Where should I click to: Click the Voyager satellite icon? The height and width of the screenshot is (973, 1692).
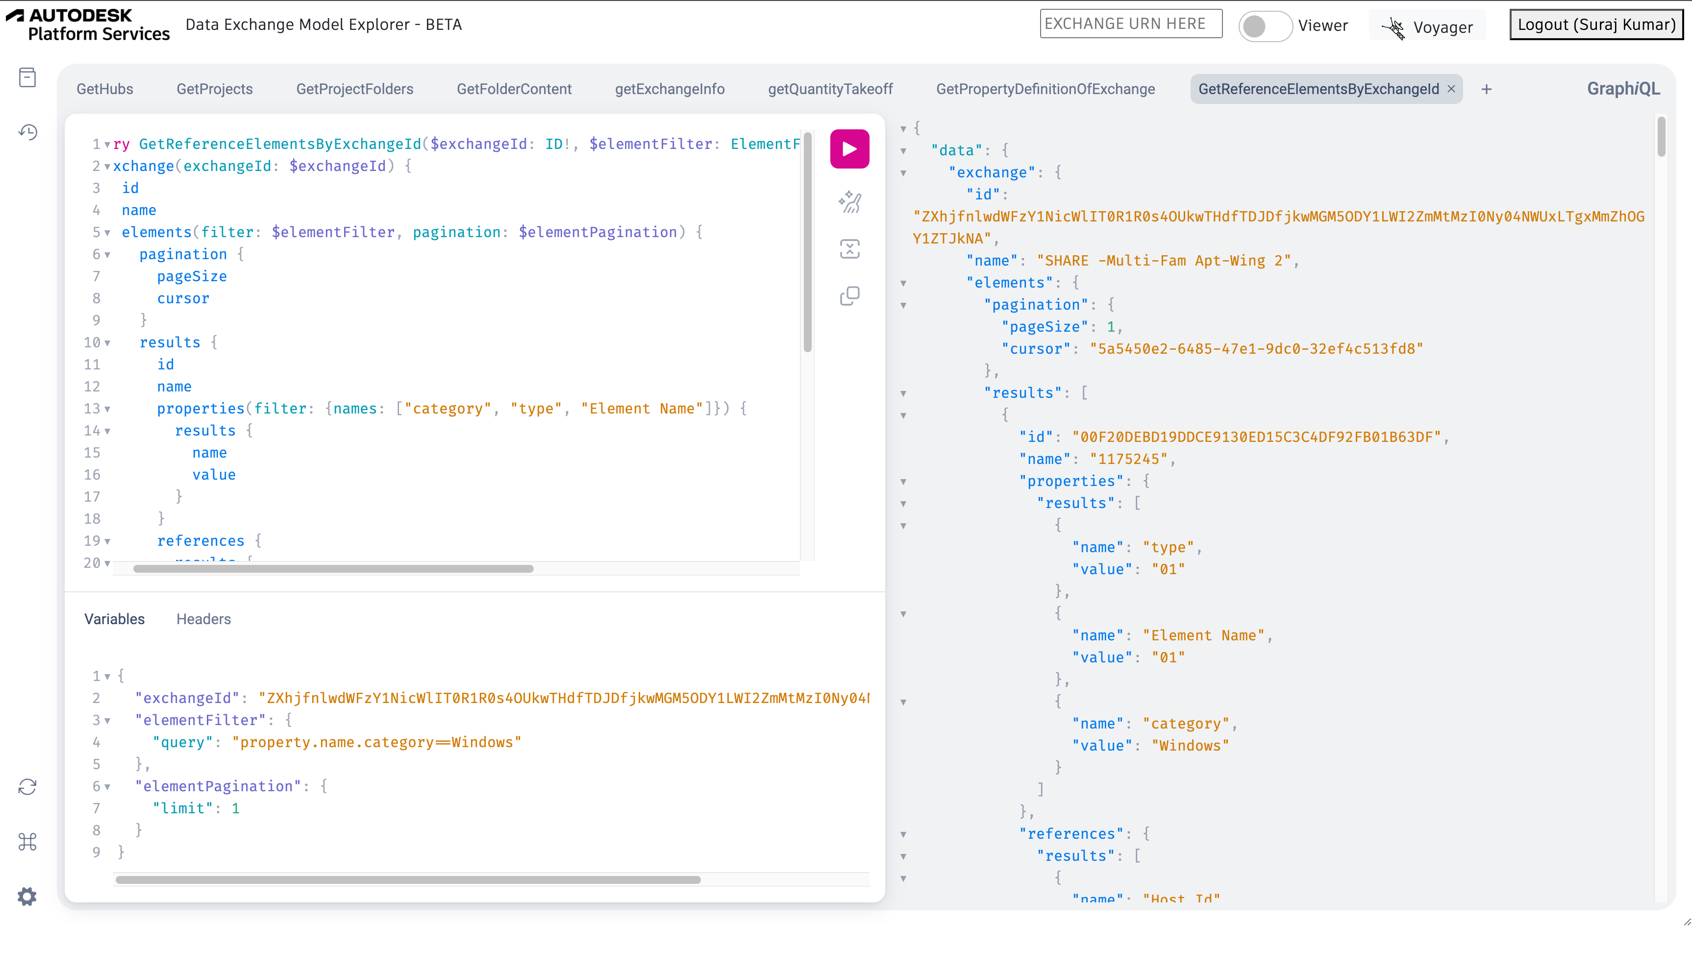coord(1394,27)
